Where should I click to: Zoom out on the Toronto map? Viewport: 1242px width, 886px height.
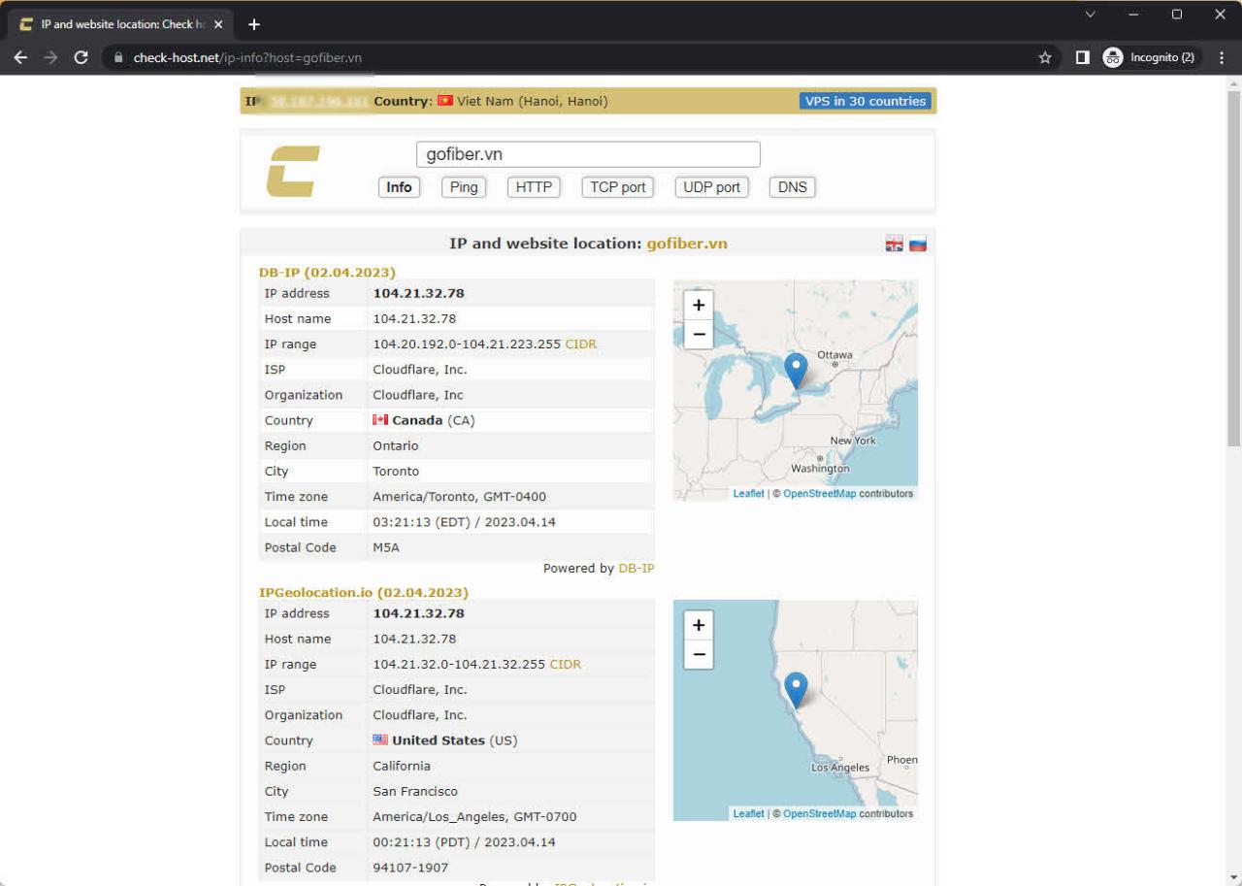coord(699,333)
